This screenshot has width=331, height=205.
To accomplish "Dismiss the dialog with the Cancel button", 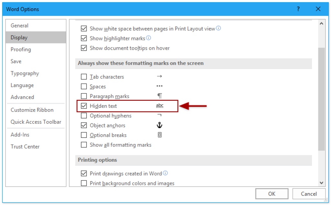I will coord(309,193).
